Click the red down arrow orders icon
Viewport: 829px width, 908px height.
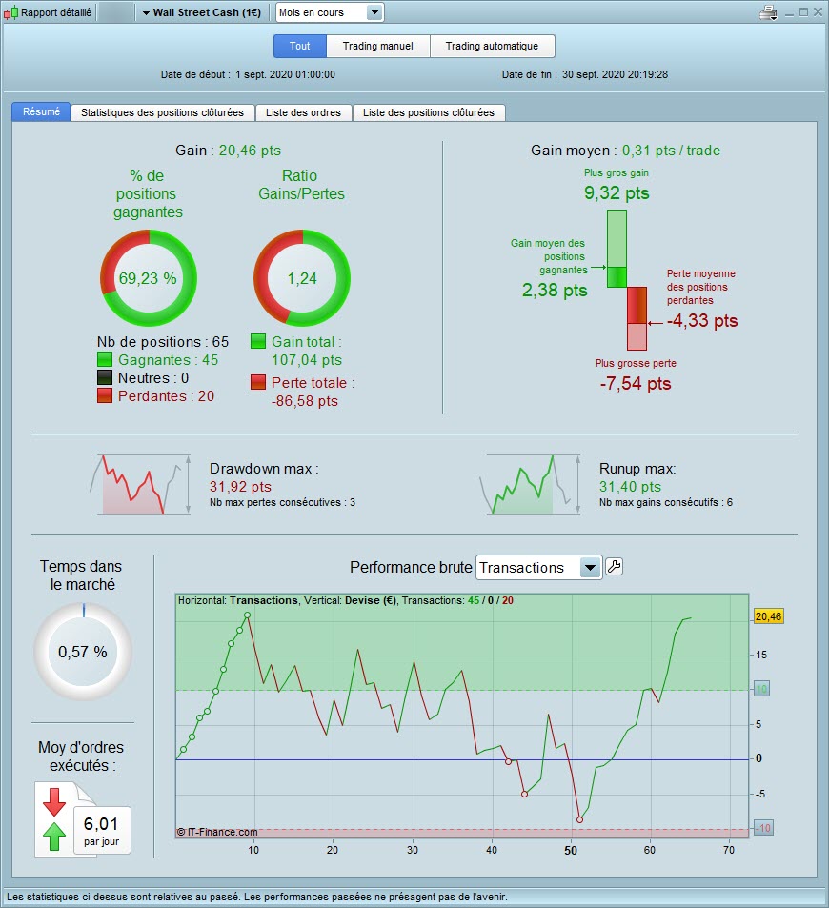54,802
